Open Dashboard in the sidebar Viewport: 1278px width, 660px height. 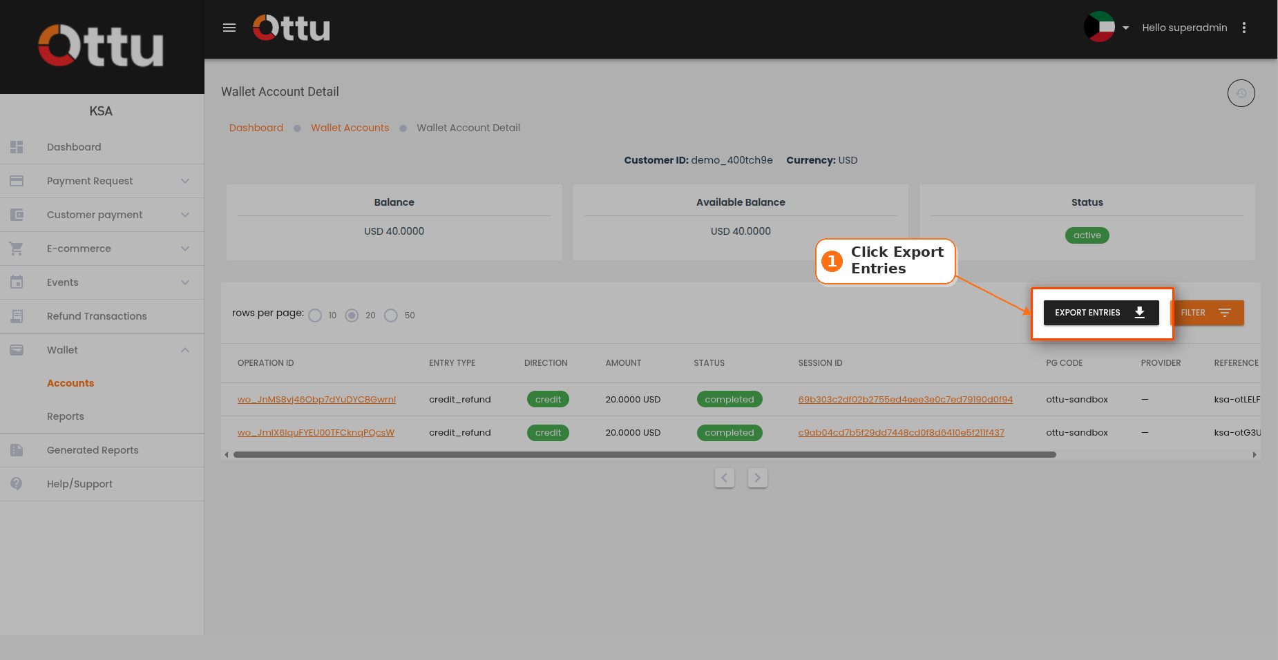pos(102,147)
